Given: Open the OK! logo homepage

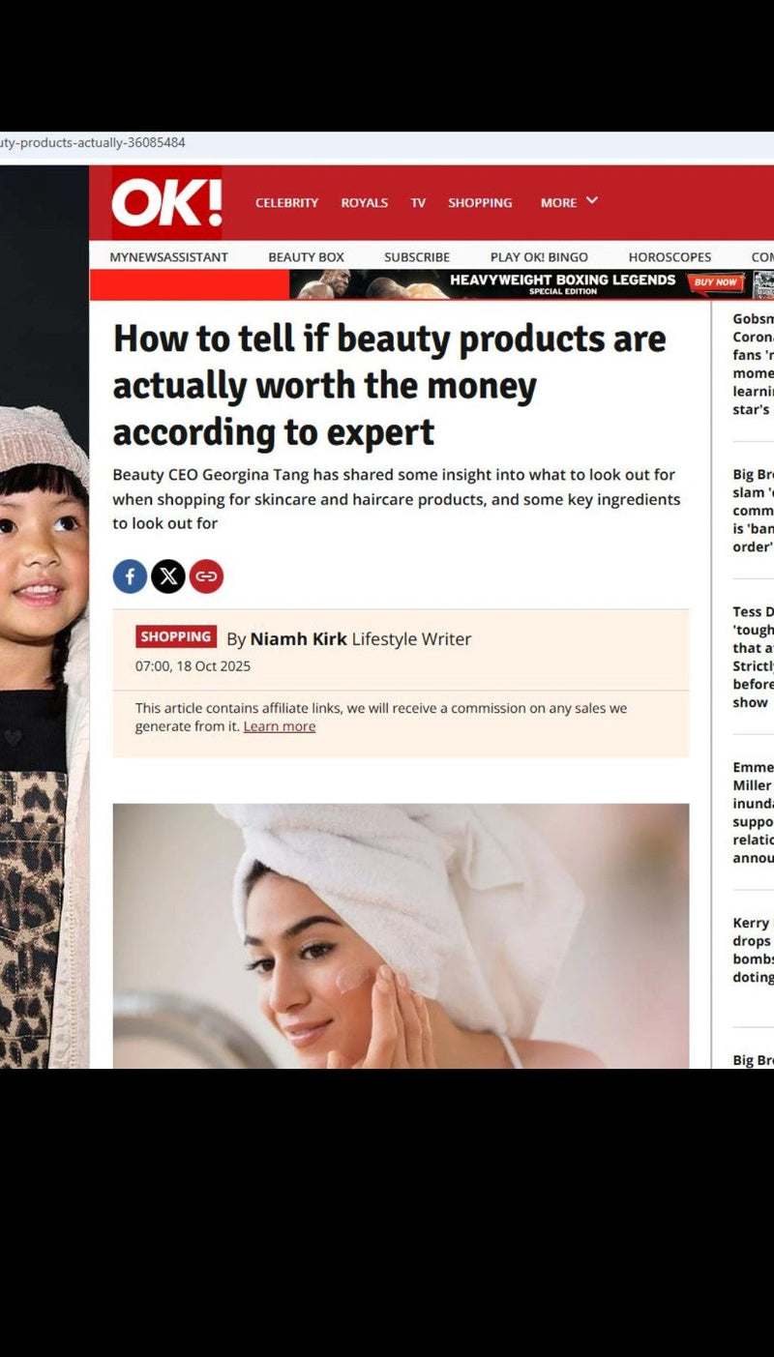Looking at the screenshot, I should pyautogui.click(x=166, y=203).
